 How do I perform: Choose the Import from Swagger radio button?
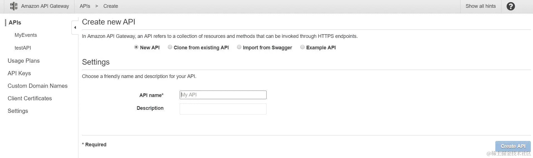[x=239, y=47]
